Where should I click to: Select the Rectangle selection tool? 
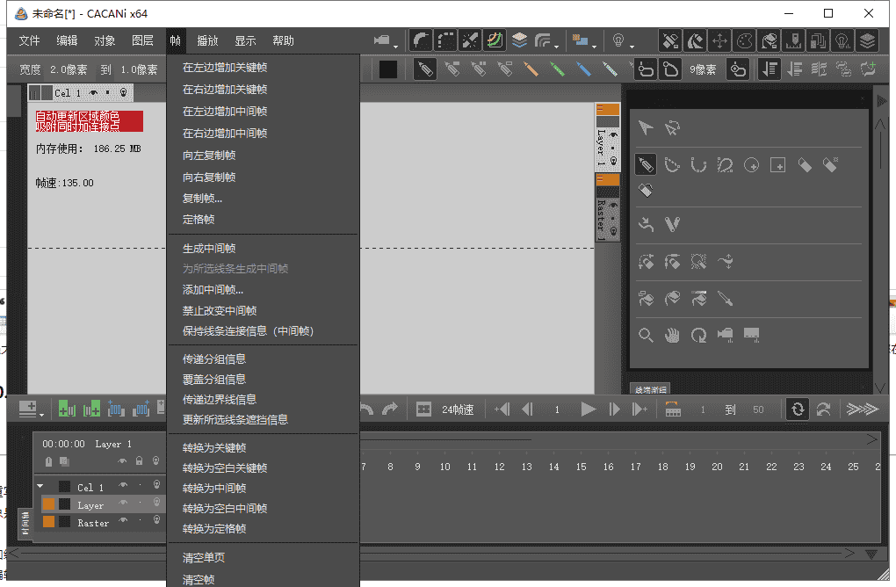pyautogui.click(x=779, y=164)
